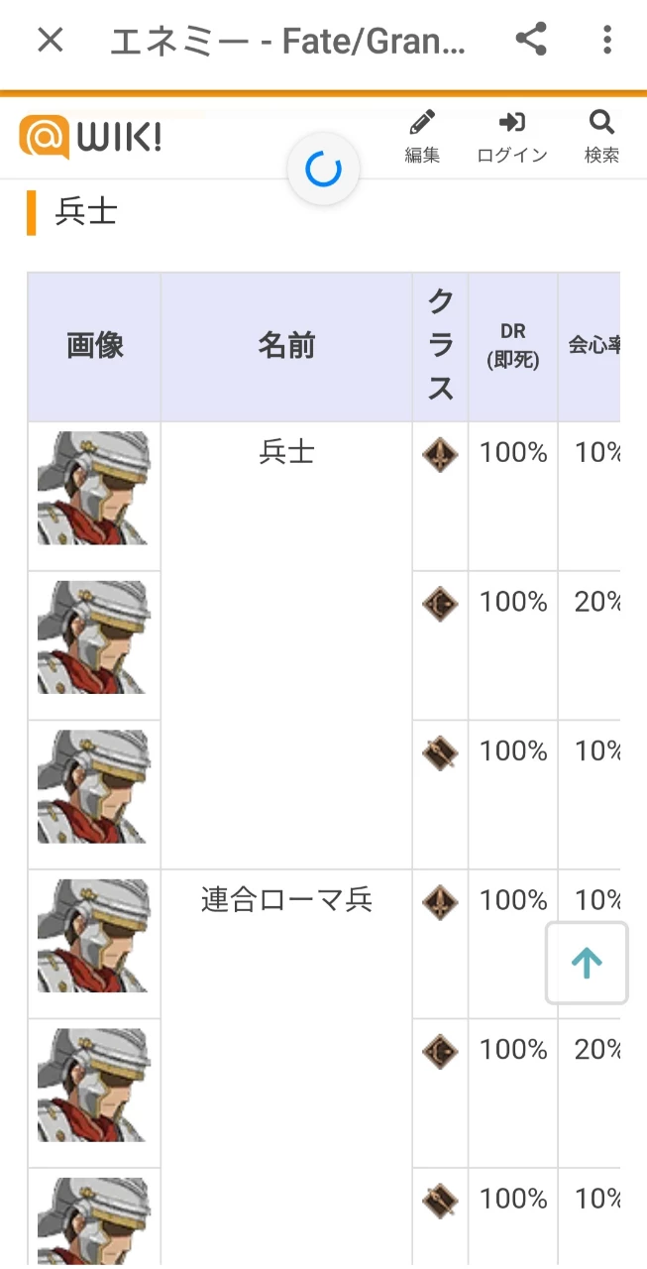647x1269 pixels.
Task: Click the sword class icon beside 連合ローマ兵
Action: coord(440,902)
